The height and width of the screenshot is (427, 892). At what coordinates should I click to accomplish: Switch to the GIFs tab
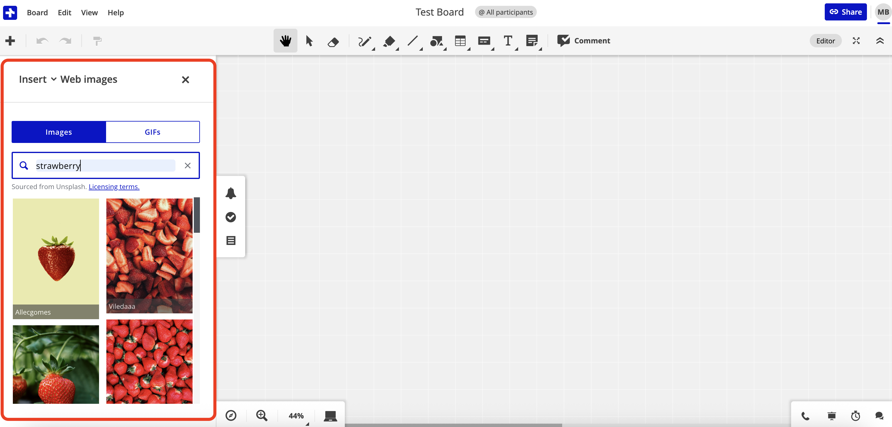(x=152, y=132)
